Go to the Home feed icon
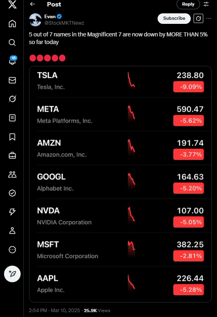The image size is (217, 317). (12, 23)
